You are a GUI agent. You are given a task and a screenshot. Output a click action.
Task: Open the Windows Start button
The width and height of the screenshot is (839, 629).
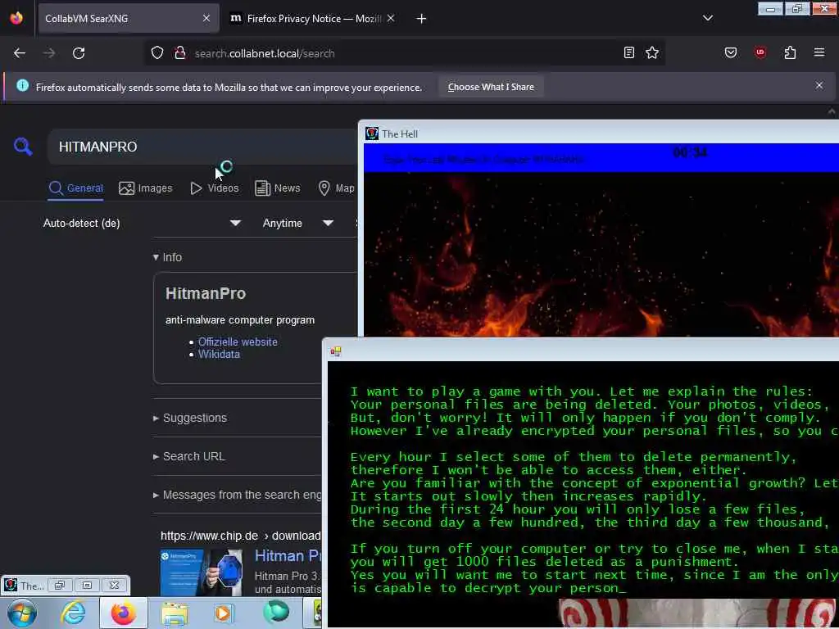pyautogui.click(x=20, y=613)
